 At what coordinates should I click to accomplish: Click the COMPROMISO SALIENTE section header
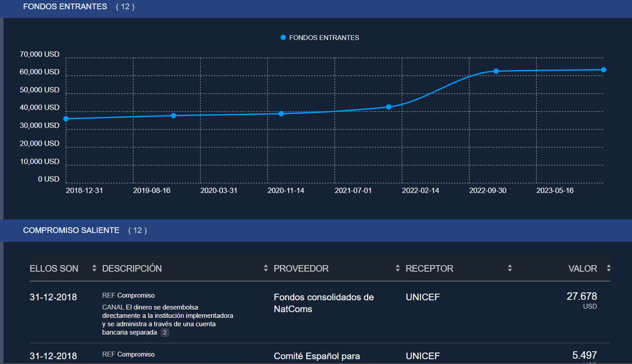point(316,230)
